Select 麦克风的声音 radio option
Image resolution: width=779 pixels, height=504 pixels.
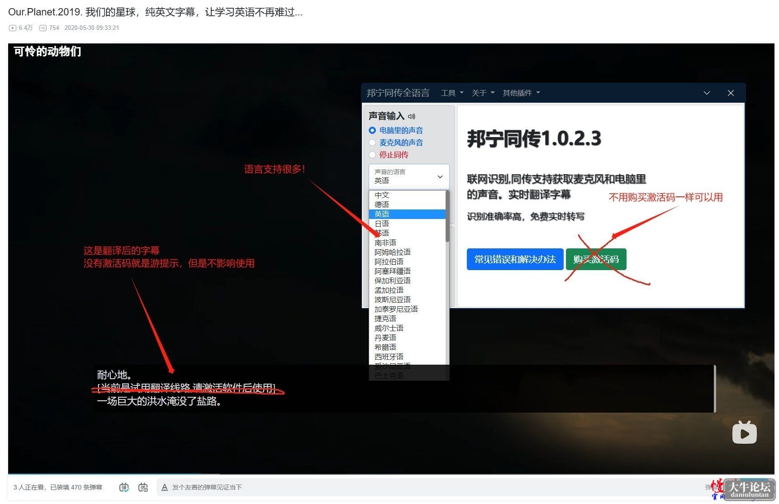[x=372, y=143]
